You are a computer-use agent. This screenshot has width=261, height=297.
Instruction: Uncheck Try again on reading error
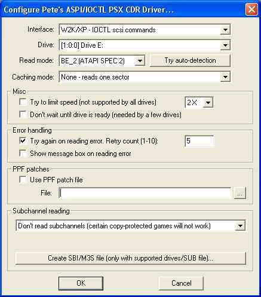(23, 141)
